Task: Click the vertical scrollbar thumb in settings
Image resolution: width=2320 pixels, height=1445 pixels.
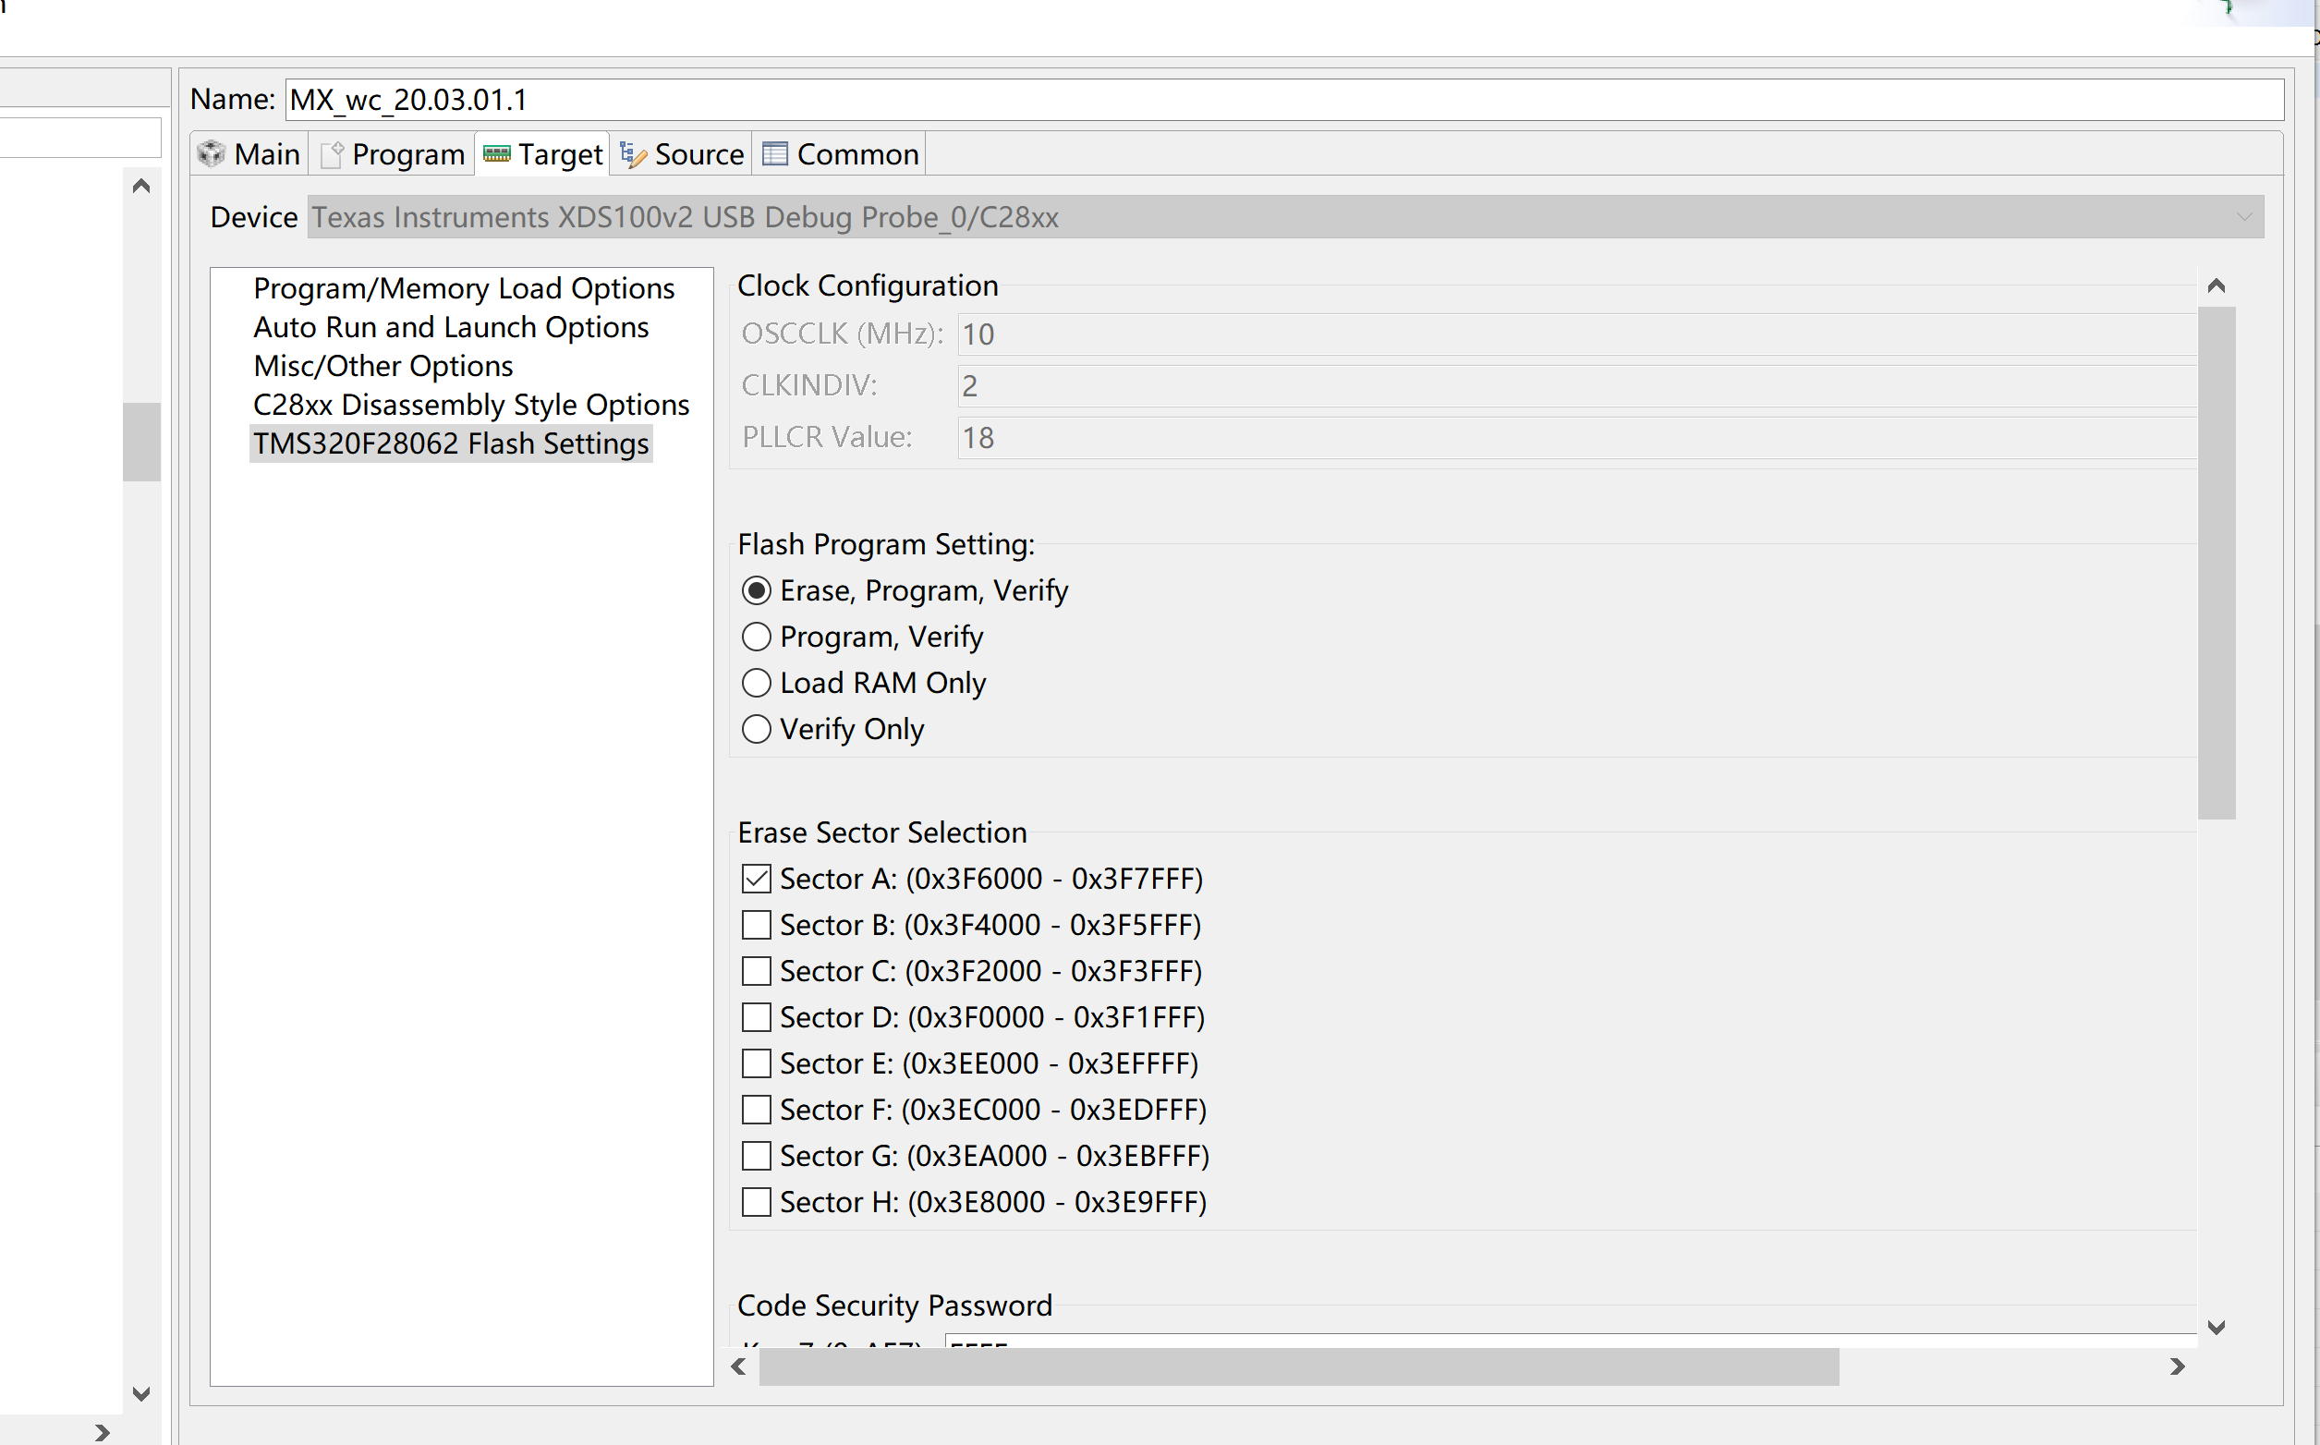Action: [x=2216, y=562]
